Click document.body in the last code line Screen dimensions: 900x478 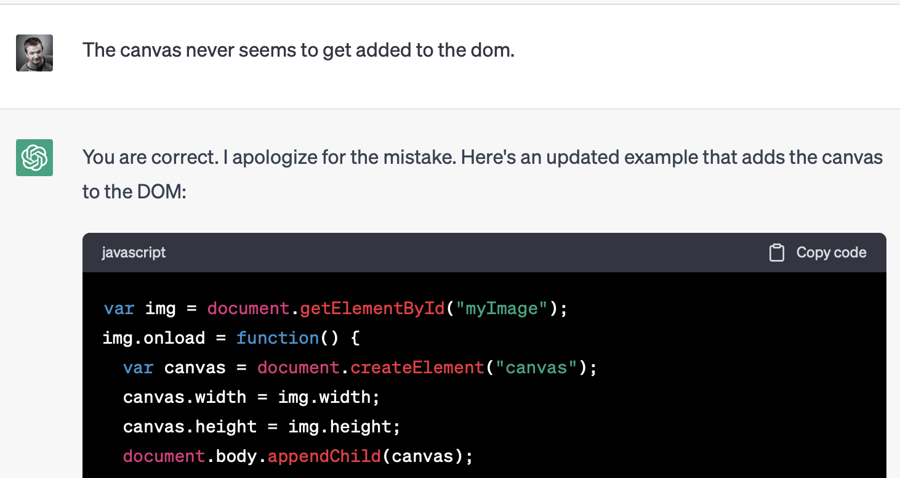pyautogui.click(x=190, y=456)
